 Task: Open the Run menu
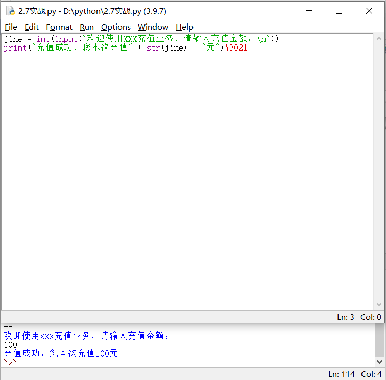(87, 27)
